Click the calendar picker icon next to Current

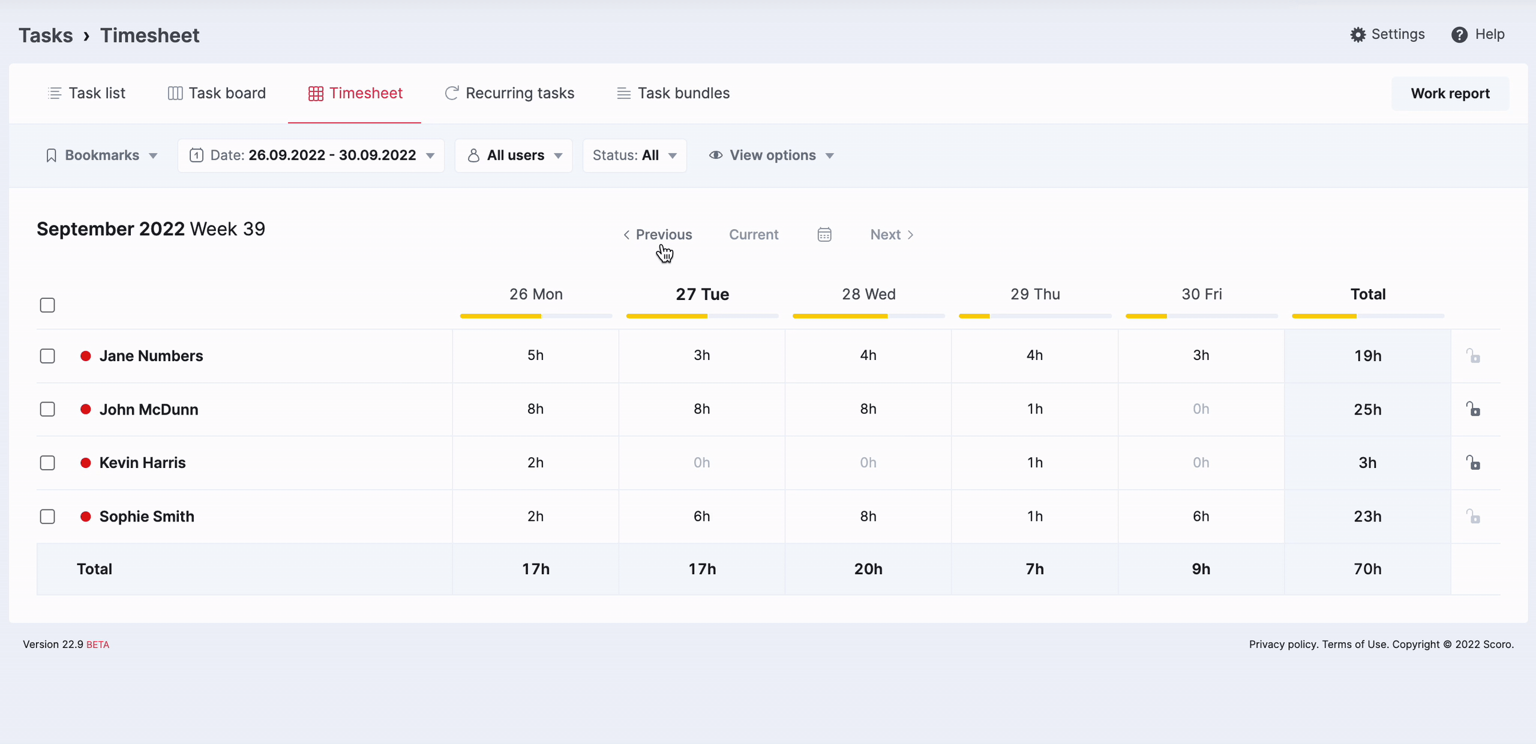(824, 235)
